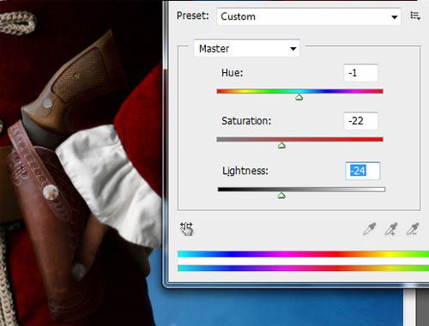This screenshot has height=326, width=429.
Task: Click the Saturation slider handle
Action: coord(281,146)
